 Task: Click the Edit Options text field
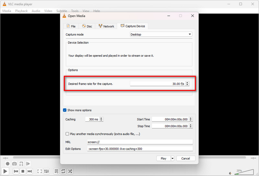click(140, 149)
